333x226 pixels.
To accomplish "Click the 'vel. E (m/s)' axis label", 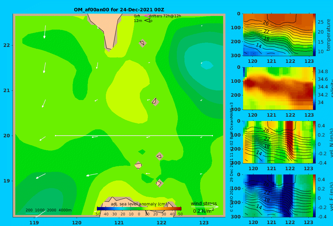I will (331, 196).
